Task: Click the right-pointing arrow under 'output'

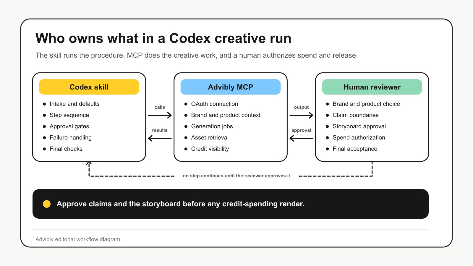Action: click(301, 115)
